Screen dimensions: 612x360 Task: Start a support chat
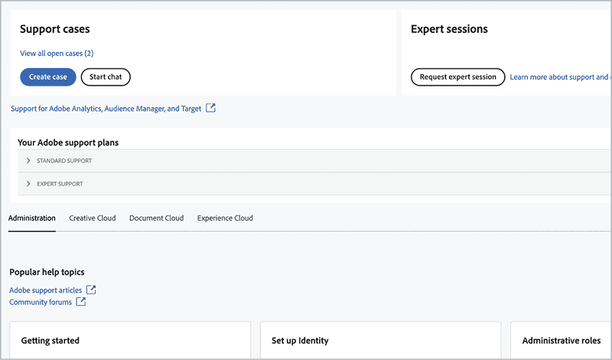click(x=106, y=77)
